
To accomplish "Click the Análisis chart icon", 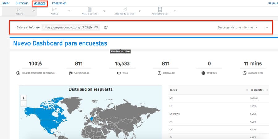I will 54,10.
